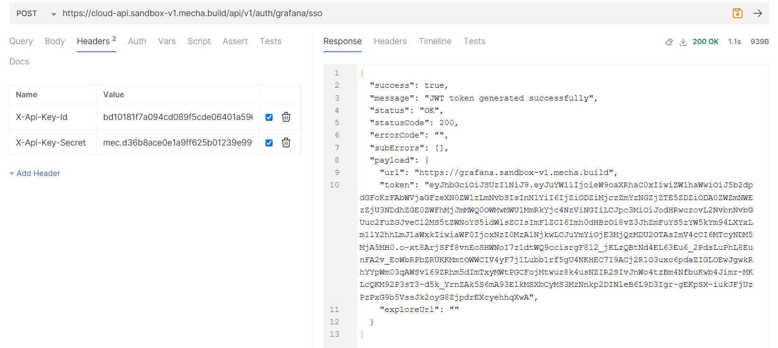Switch to the Vars tab
Image resolution: width=778 pixels, height=348 pixels.
coord(167,41)
